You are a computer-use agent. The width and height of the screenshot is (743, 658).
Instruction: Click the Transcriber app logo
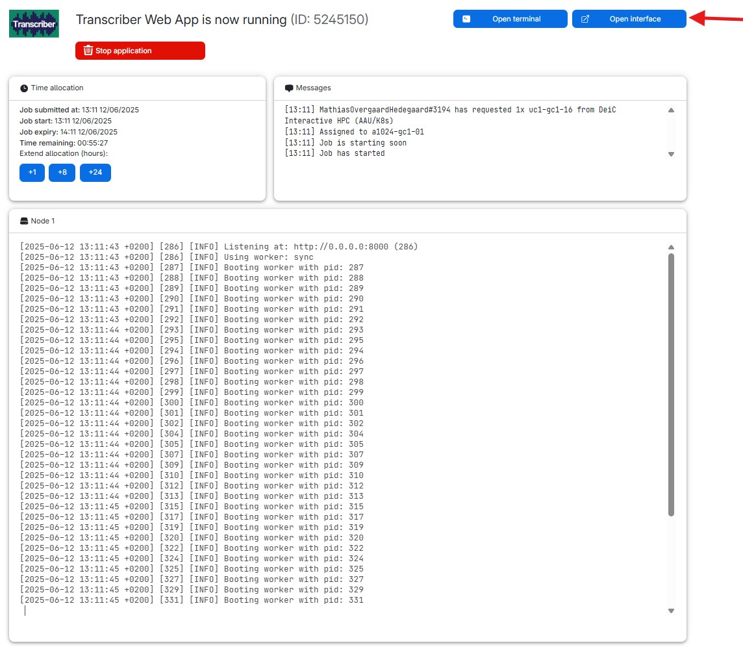(34, 23)
